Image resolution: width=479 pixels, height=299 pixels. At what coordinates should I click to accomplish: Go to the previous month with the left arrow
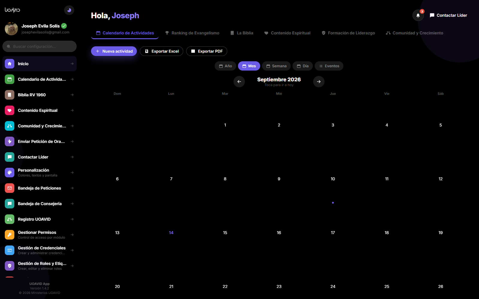point(239,82)
